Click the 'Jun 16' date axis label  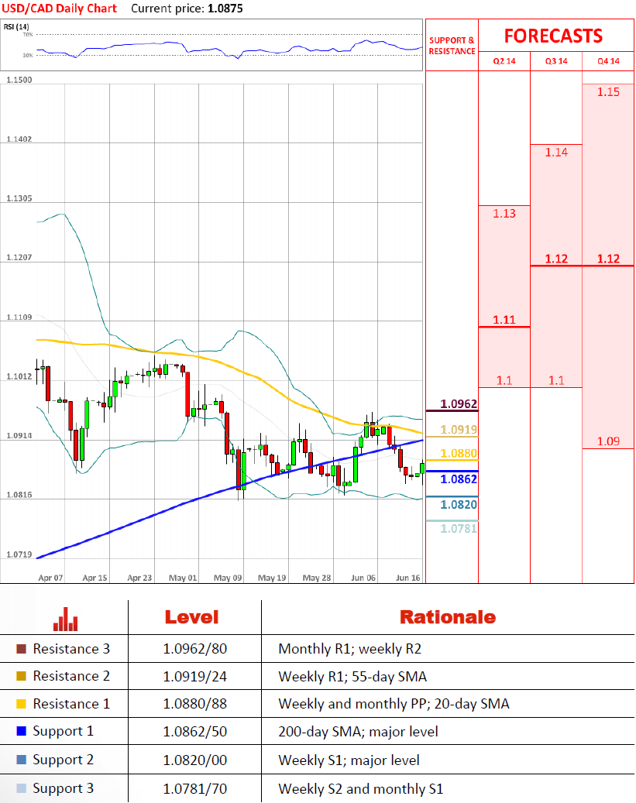pos(408,578)
